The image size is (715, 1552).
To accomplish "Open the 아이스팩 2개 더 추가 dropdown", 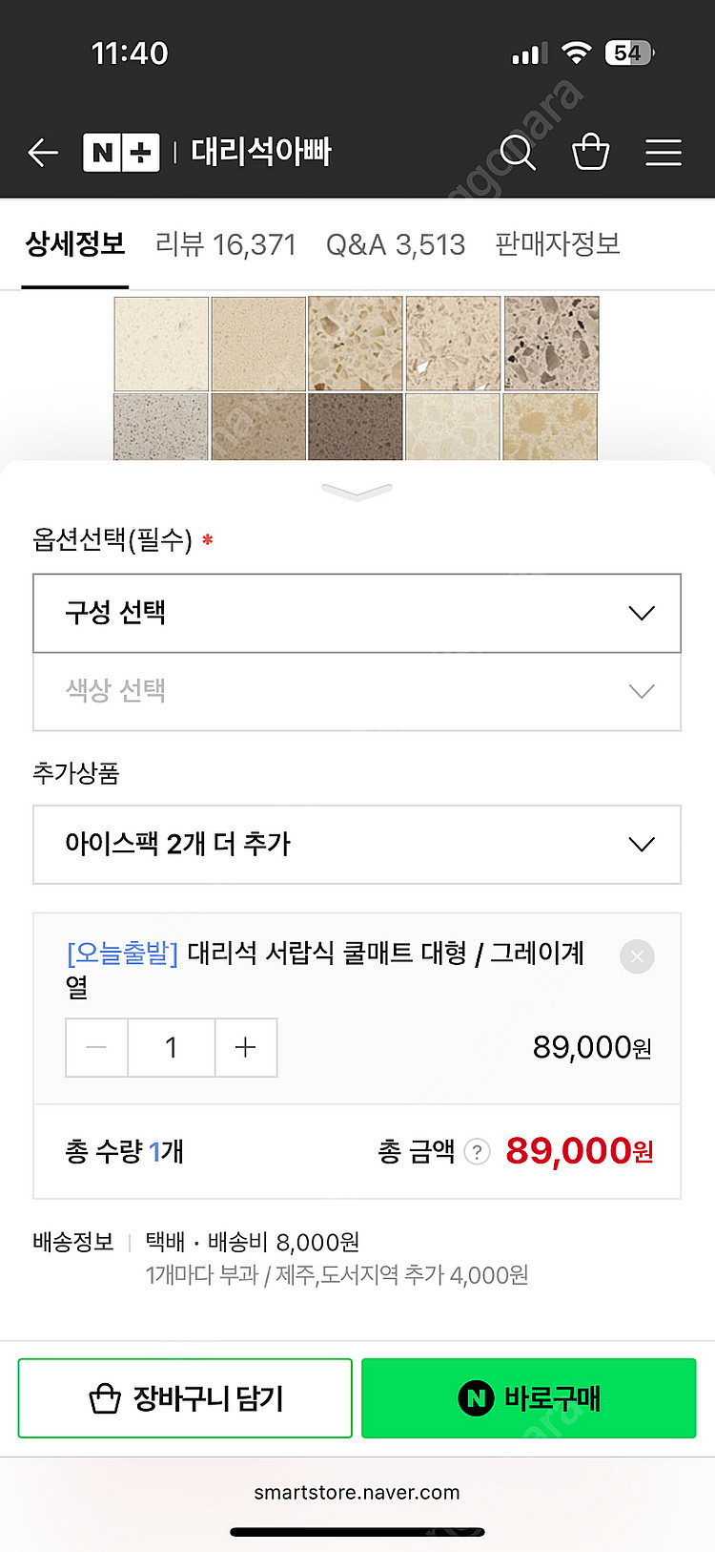I will [357, 845].
